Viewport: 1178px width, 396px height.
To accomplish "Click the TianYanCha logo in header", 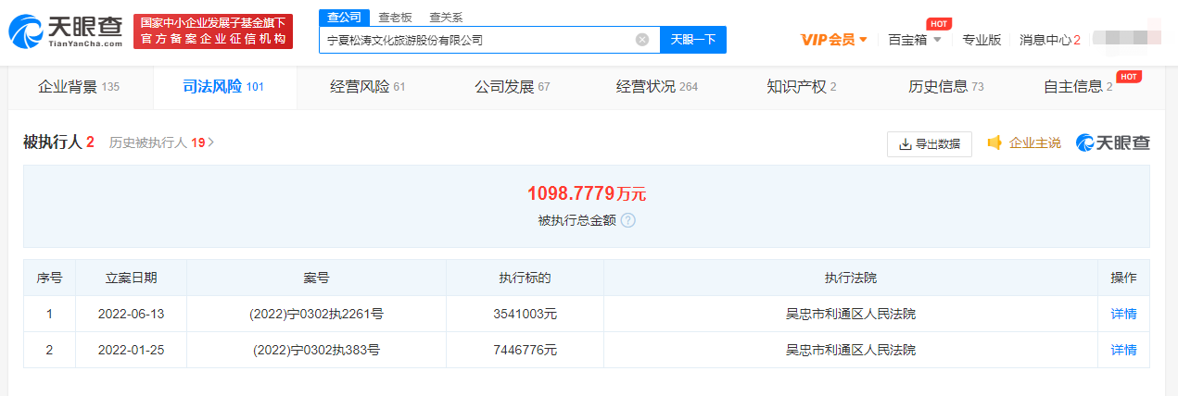I will tap(65, 32).
